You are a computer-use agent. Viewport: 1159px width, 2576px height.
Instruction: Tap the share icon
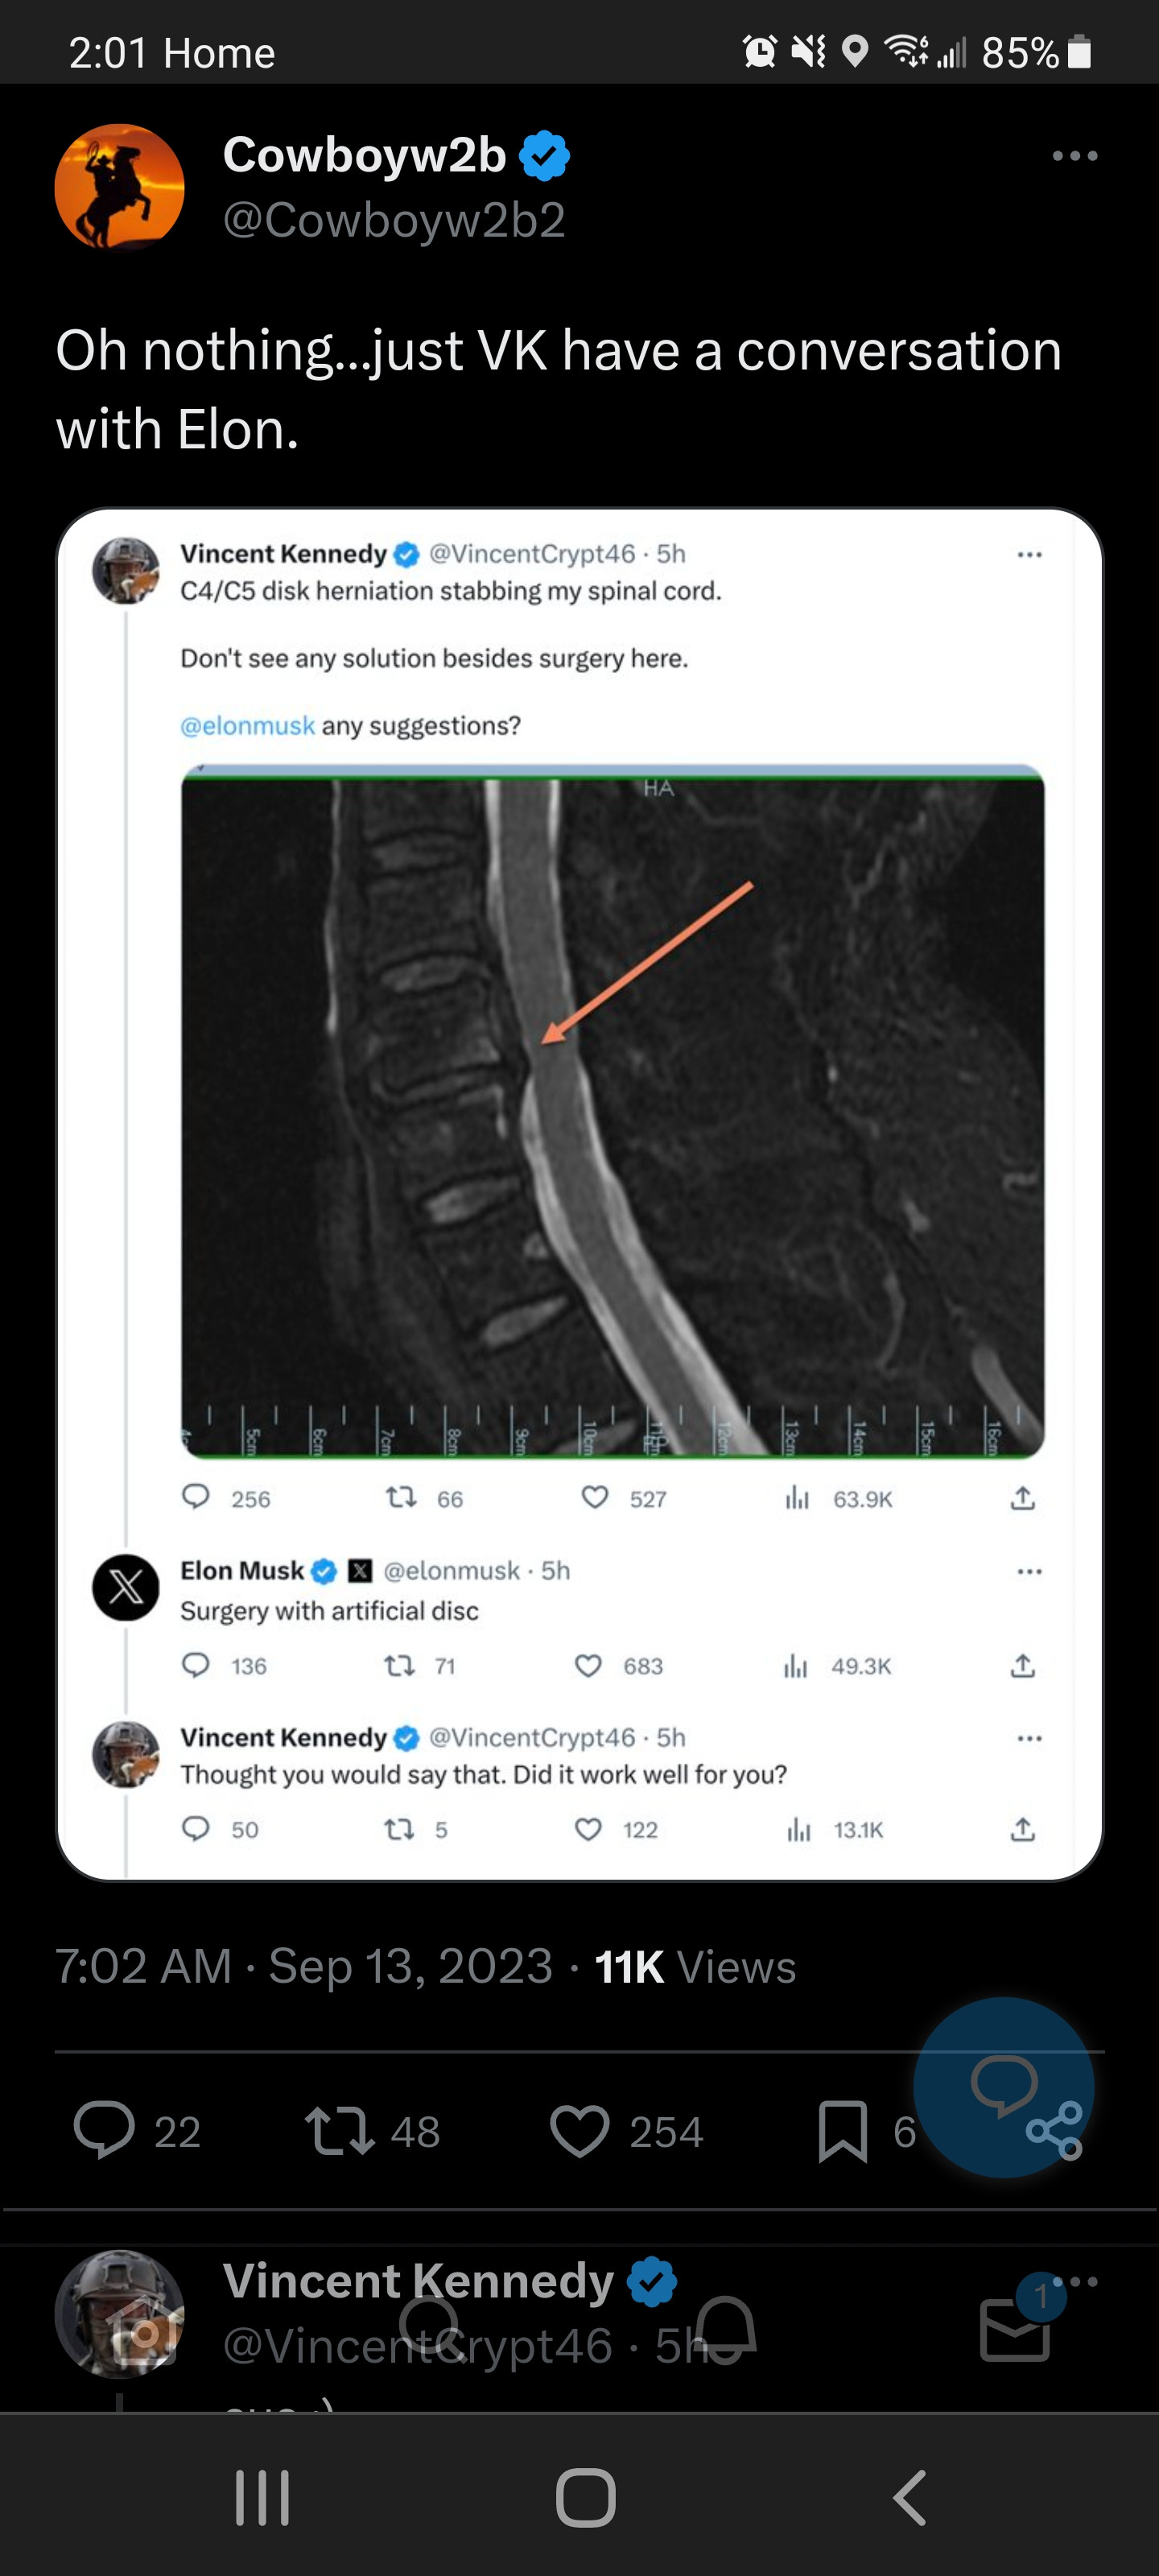click(x=1055, y=2130)
